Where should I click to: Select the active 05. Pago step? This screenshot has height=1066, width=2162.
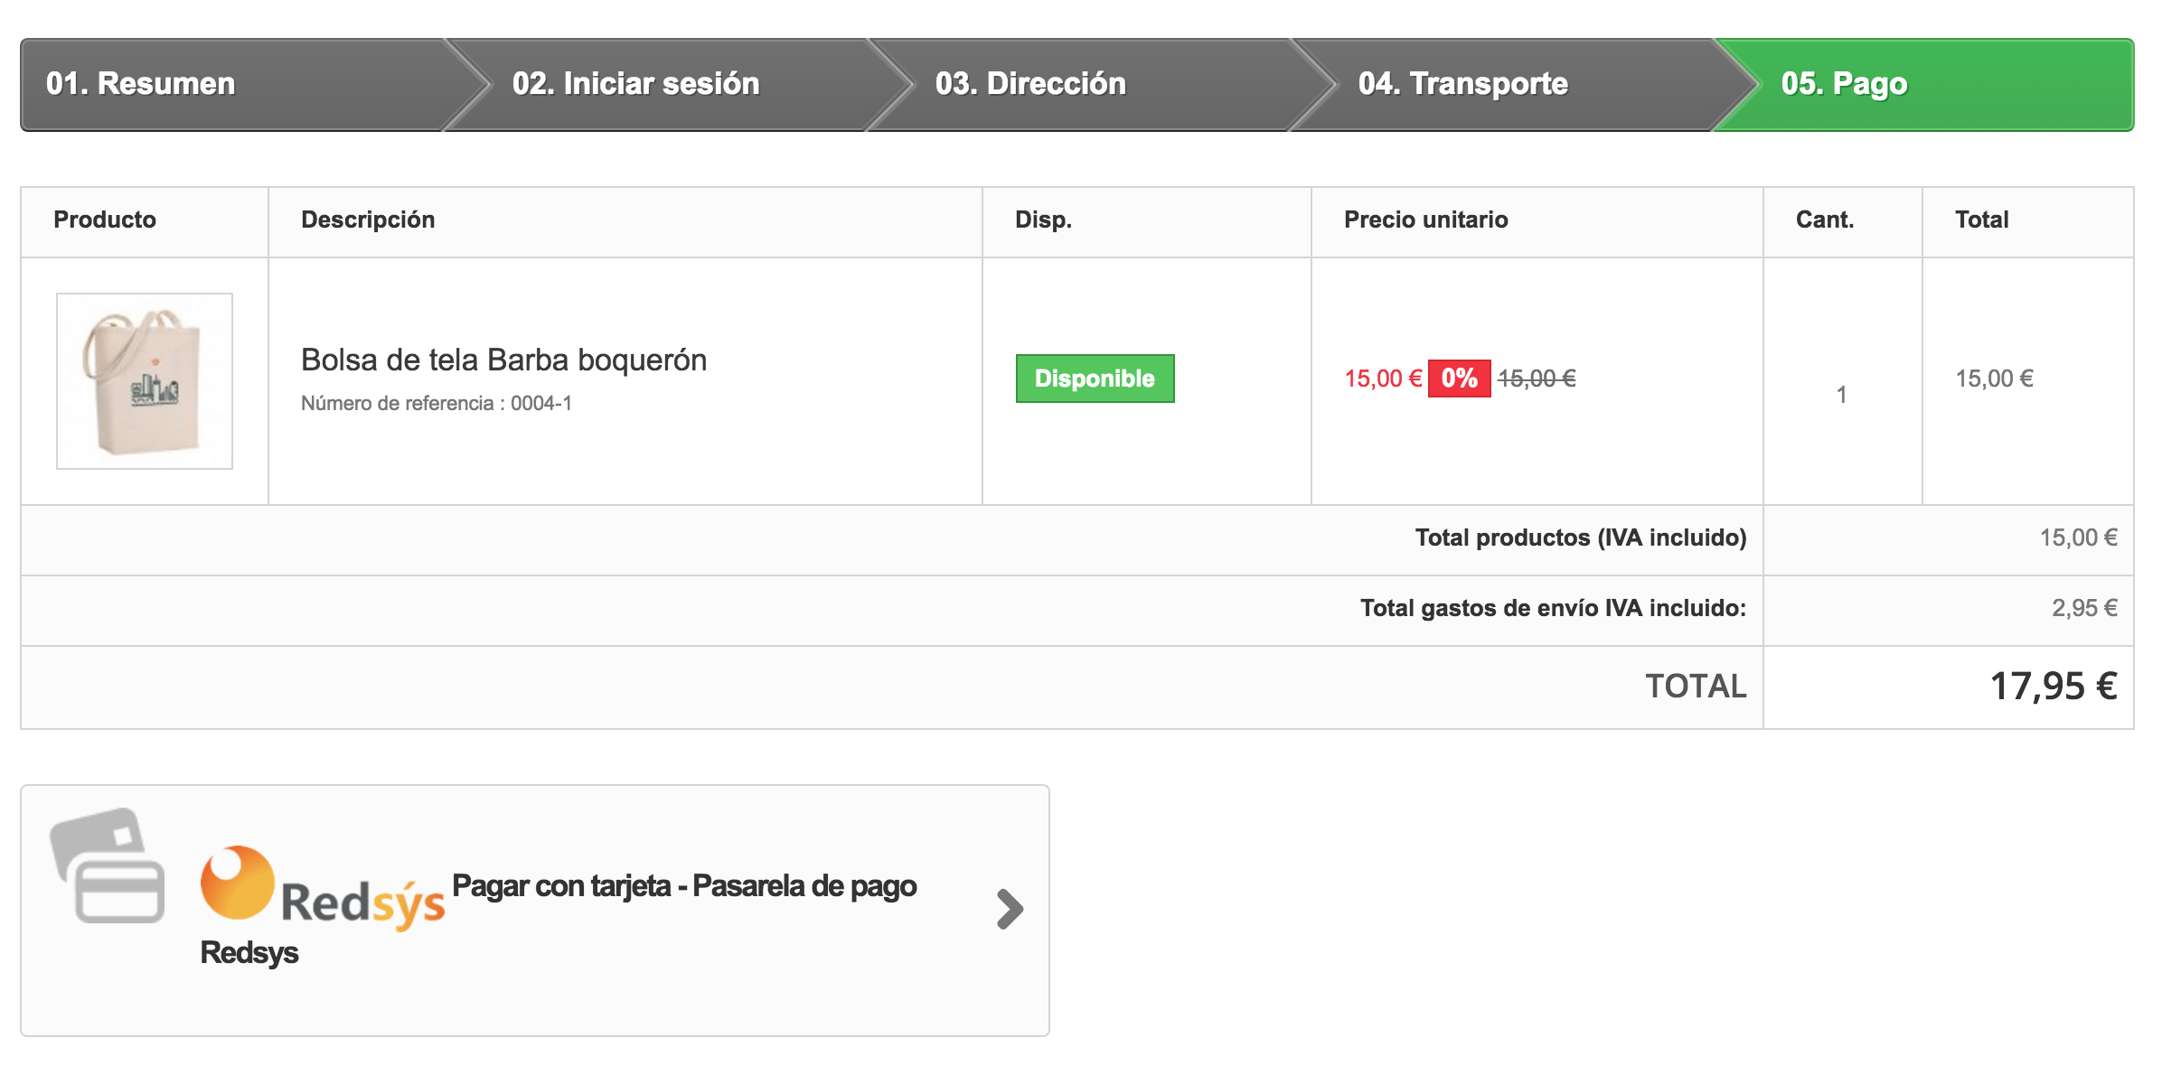1844,84
